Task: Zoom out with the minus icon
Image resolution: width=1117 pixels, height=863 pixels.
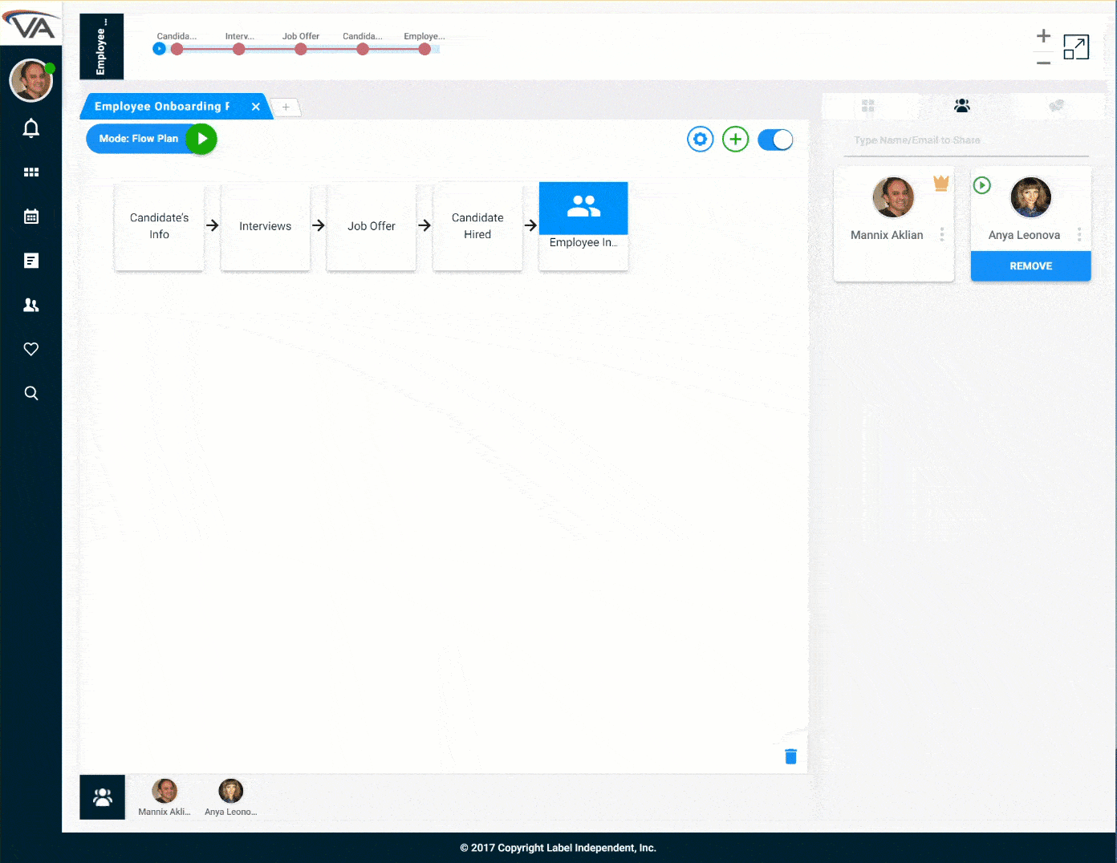Action: pyautogui.click(x=1043, y=63)
